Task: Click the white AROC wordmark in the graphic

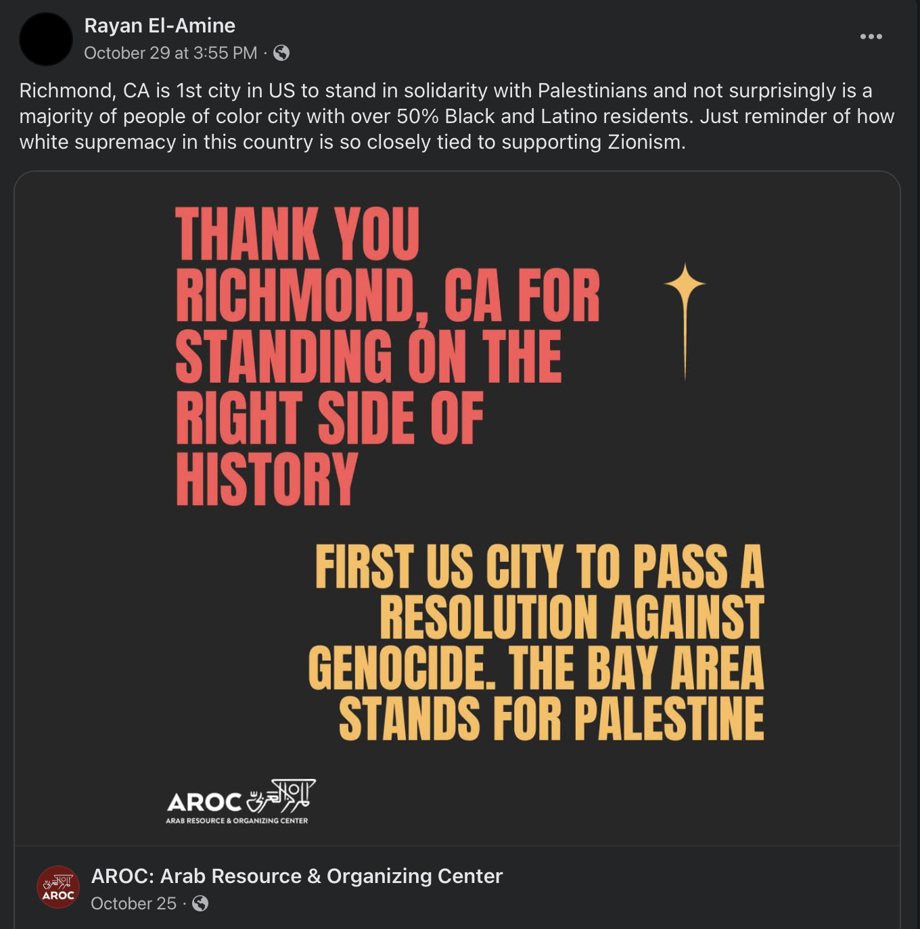Action: (204, 803)
